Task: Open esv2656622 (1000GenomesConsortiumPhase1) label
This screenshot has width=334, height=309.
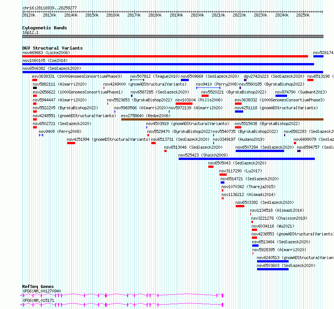Action: pos(78,92)
